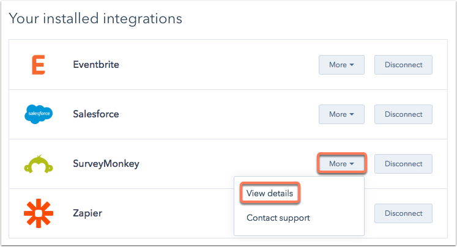Click the caret arrow on Salesforce's More button
The image size is (457, 247).
coord(352,115)
